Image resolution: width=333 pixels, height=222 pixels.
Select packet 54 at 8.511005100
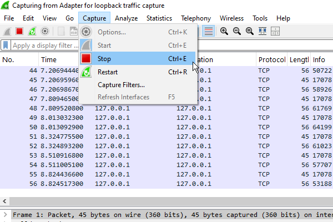click(x=167, y=165)
